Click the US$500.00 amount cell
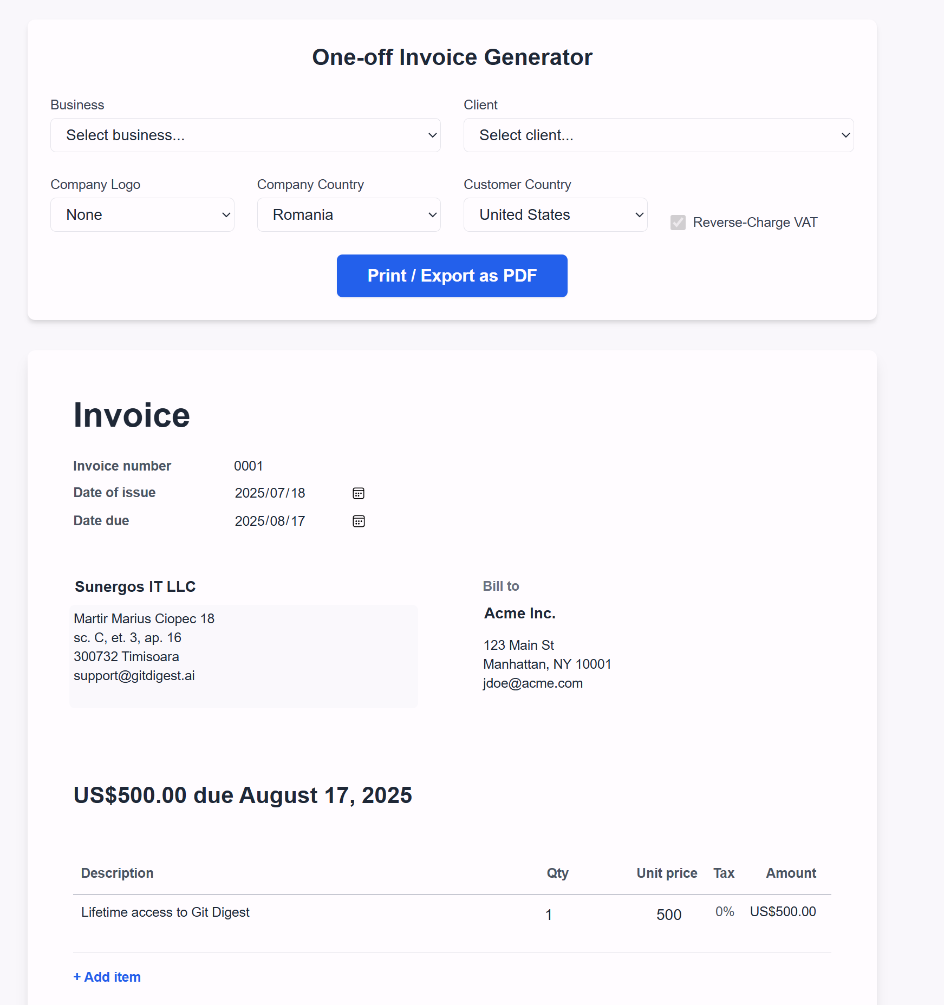 (x=783, y=912)
